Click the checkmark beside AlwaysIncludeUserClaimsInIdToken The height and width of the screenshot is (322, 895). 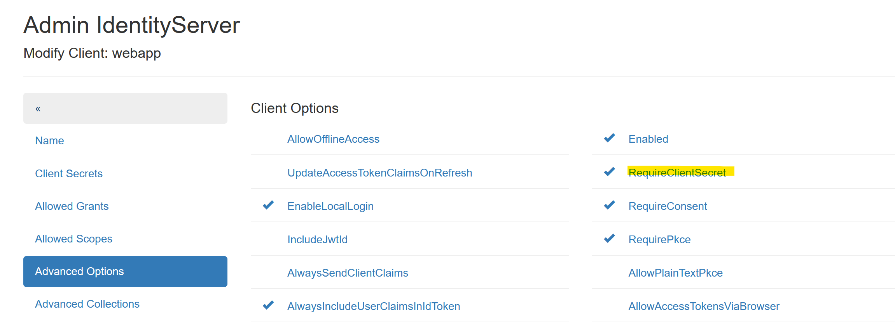(x=268, y=305)
